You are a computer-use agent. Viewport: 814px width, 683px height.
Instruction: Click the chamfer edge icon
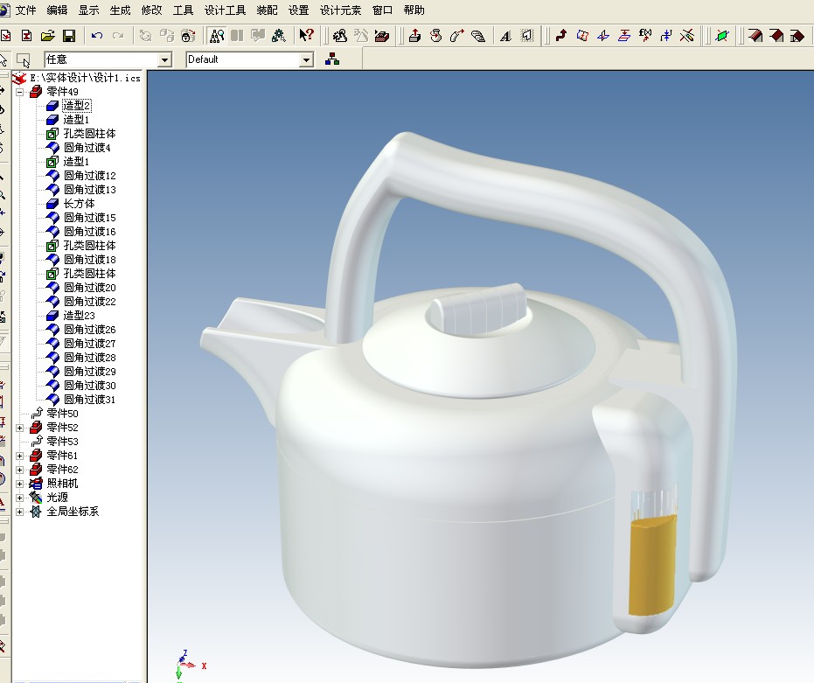pos(776,36)
